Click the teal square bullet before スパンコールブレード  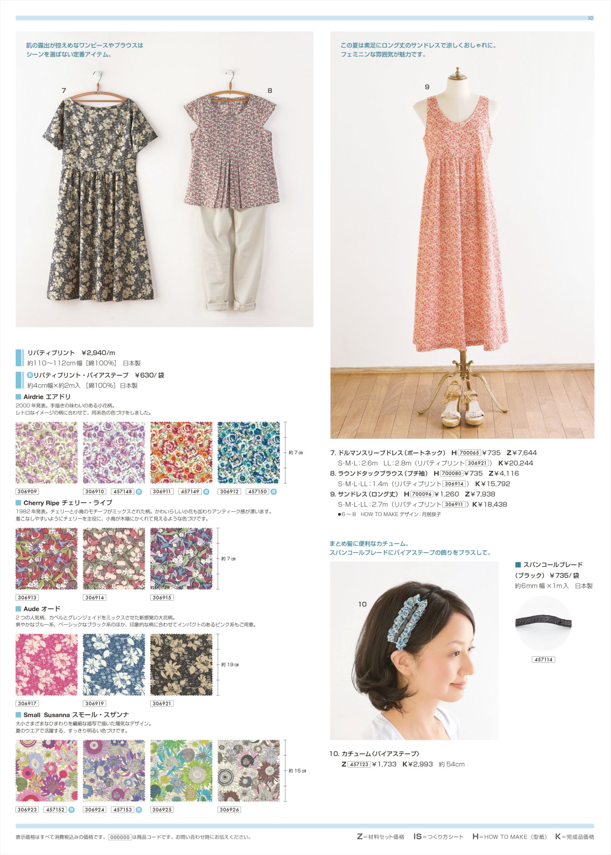tap(518, 565)
